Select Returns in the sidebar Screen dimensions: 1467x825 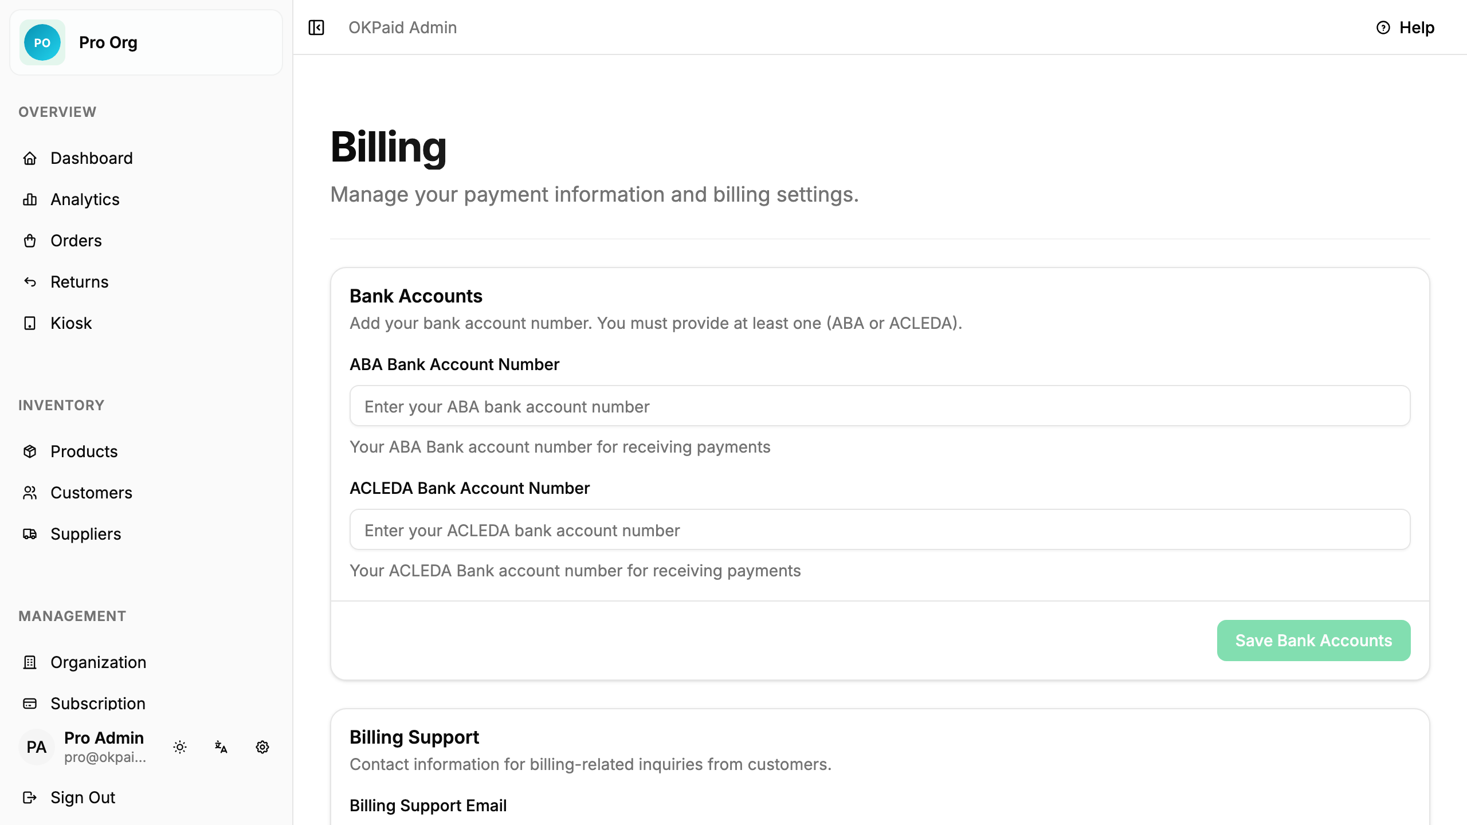point(80,282)
